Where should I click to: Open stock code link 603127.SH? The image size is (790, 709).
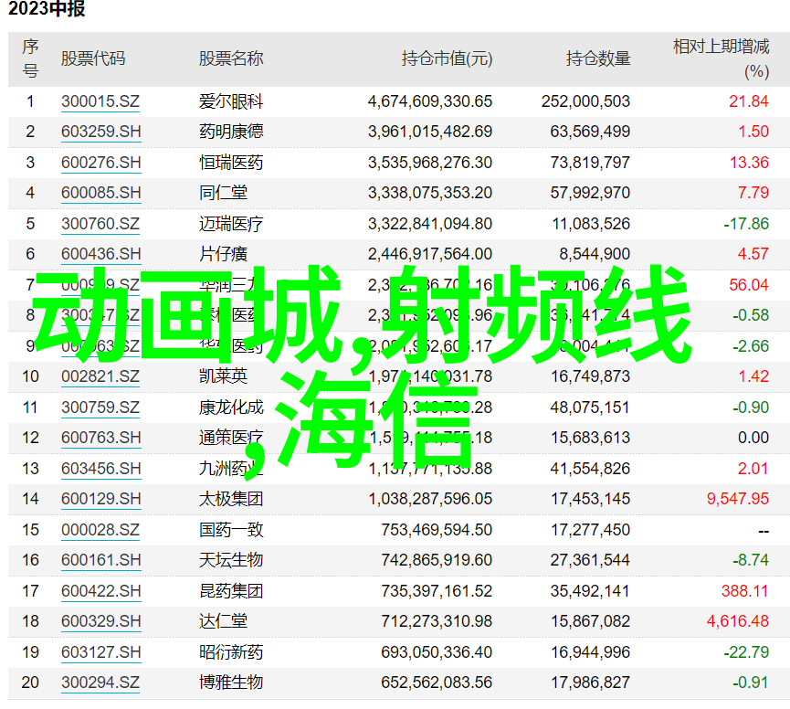click(x=100, y=652)
